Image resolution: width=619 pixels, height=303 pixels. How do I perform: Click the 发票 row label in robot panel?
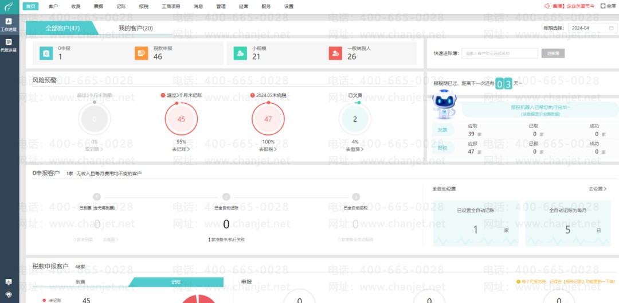pyautogui.click(x=442, y=130)
